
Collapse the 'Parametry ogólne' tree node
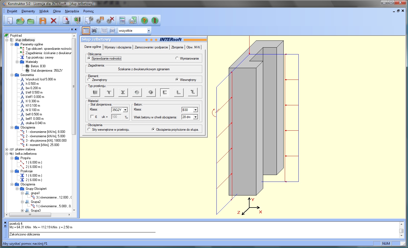click(x=12, y=44)
